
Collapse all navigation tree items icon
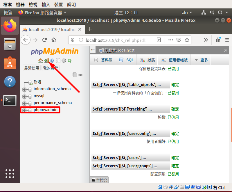(x=75, y=75)
